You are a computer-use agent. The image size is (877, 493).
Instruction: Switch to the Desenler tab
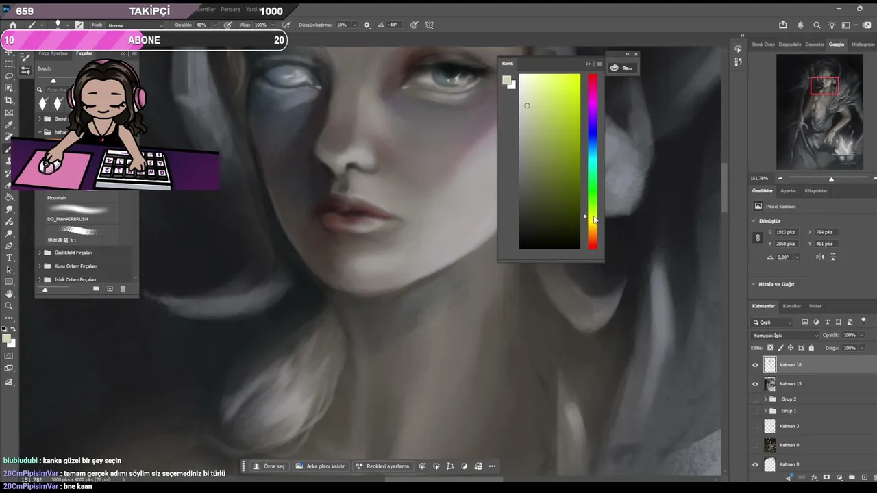pos(815,45)
